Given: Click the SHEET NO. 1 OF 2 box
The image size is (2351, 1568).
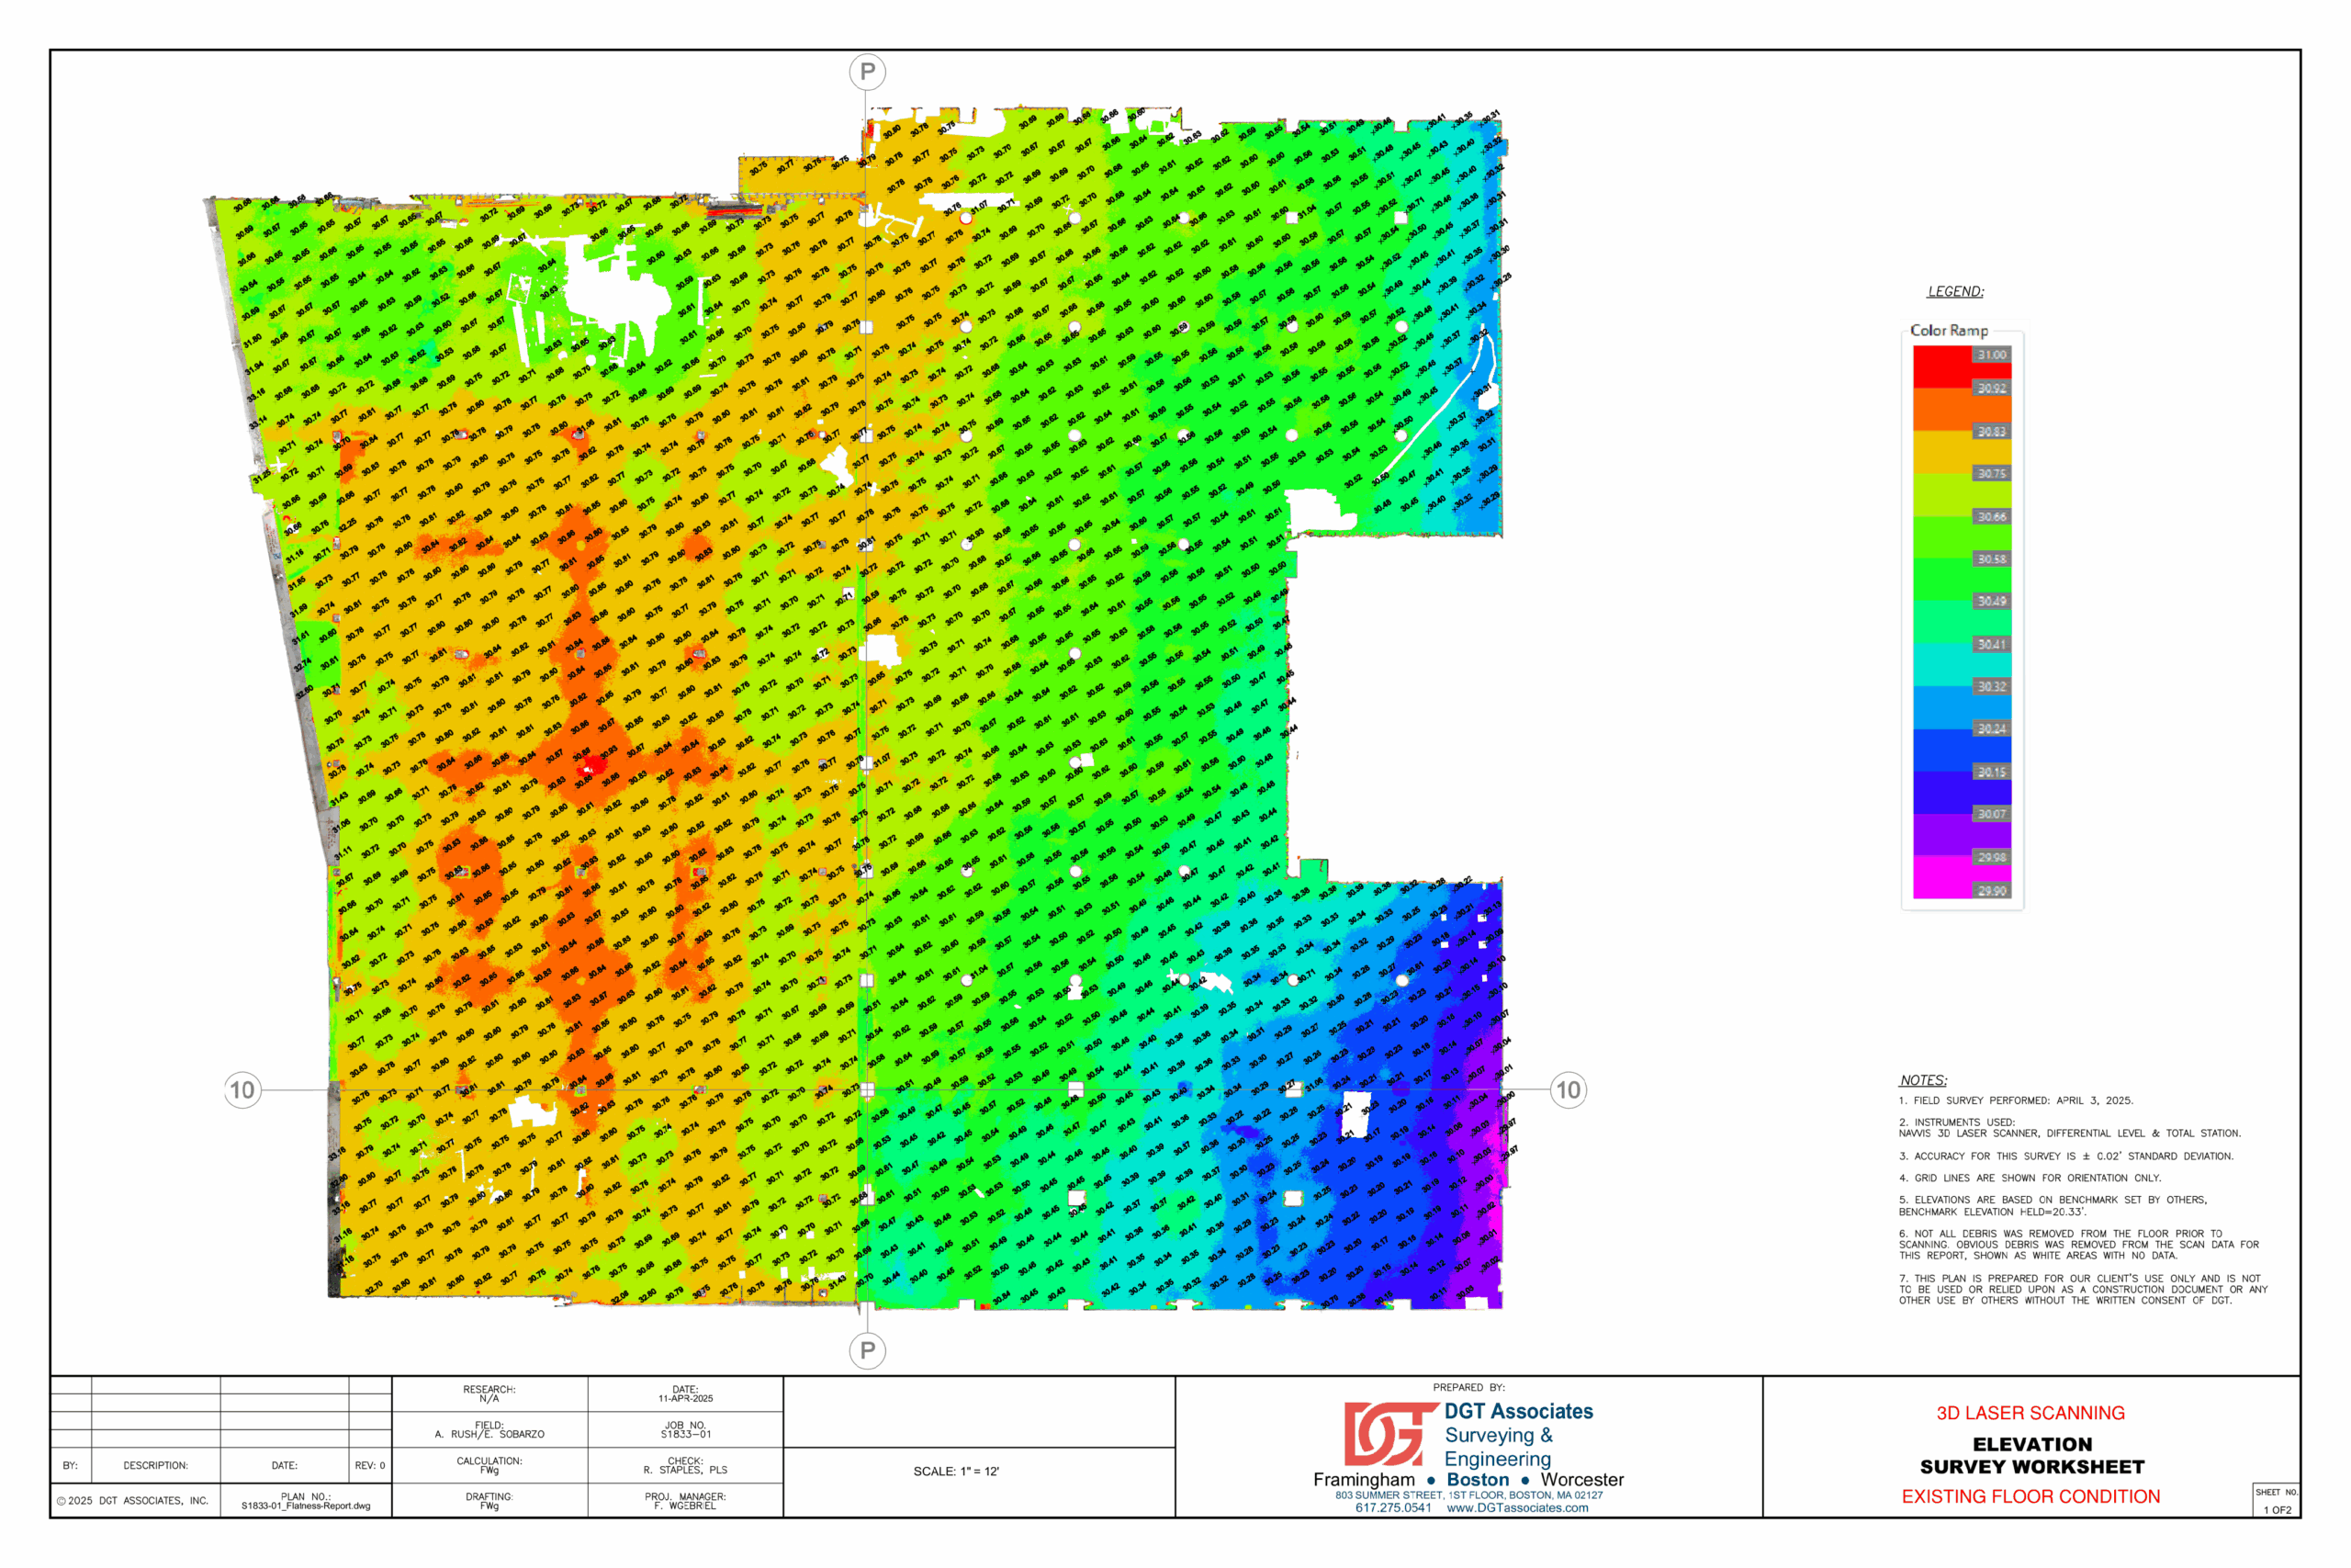Looking at the screenshot, I should click(x=2276, y=1501).
